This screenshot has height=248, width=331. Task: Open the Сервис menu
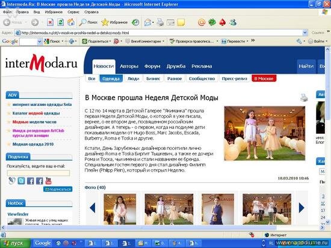coord(73,12)
